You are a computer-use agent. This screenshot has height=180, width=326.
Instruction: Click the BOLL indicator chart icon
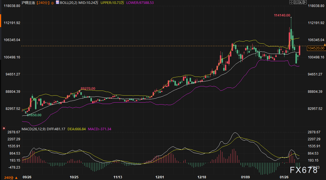57,3
